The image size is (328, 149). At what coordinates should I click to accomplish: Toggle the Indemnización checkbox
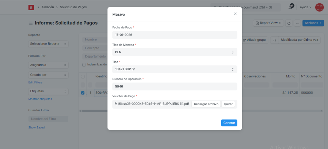(x=84, y=65)
